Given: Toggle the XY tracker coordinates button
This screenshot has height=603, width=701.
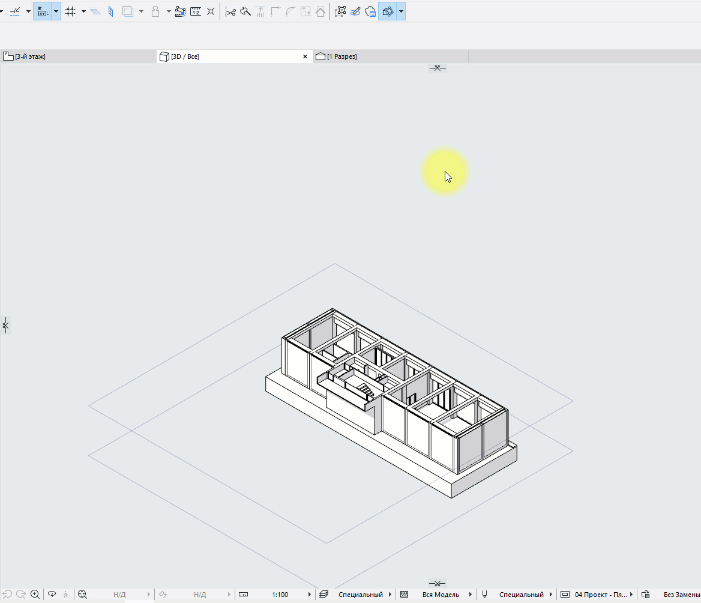Looking at the screenshot, I should (43, 11).
